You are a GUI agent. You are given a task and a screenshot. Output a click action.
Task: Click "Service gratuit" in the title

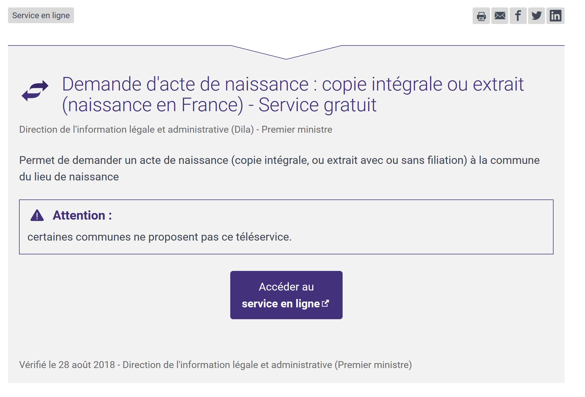coord(317,105)
